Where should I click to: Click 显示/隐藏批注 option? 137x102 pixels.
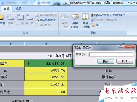pos(46,15)
